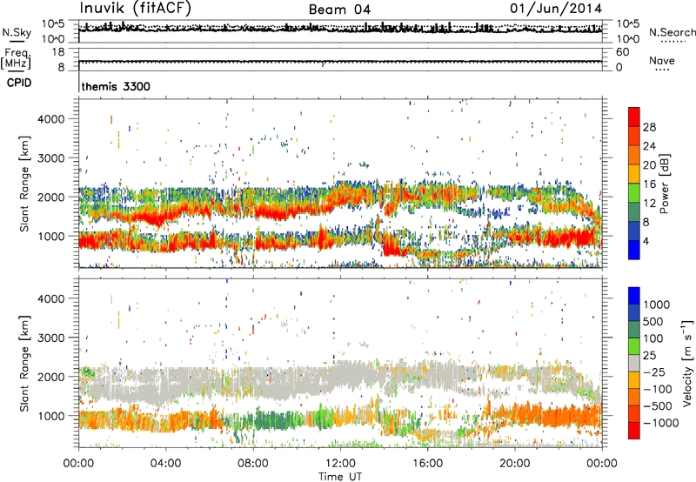Click the '3000' tick of velocity panel
696x482 pixels.
pos(50,338)
